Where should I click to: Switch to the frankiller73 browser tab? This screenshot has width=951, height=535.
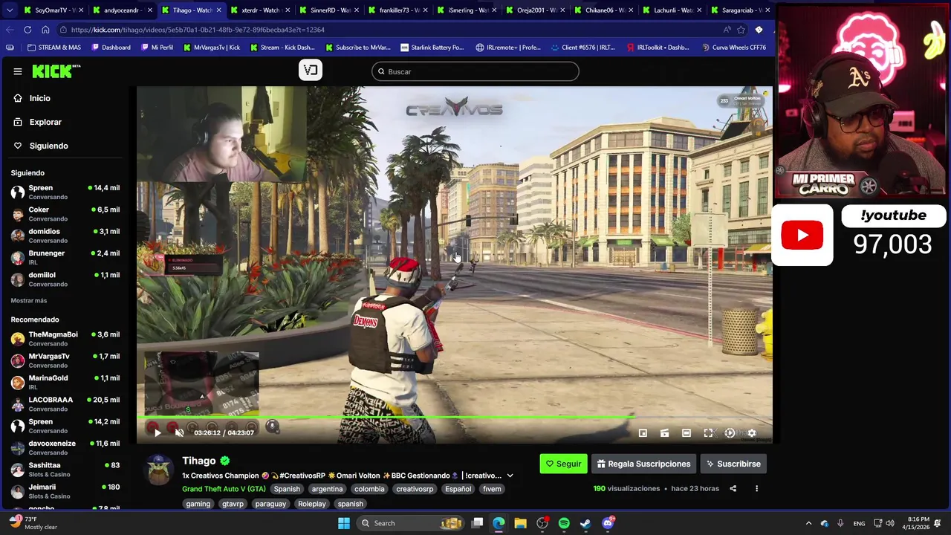(x=398, y=10)
